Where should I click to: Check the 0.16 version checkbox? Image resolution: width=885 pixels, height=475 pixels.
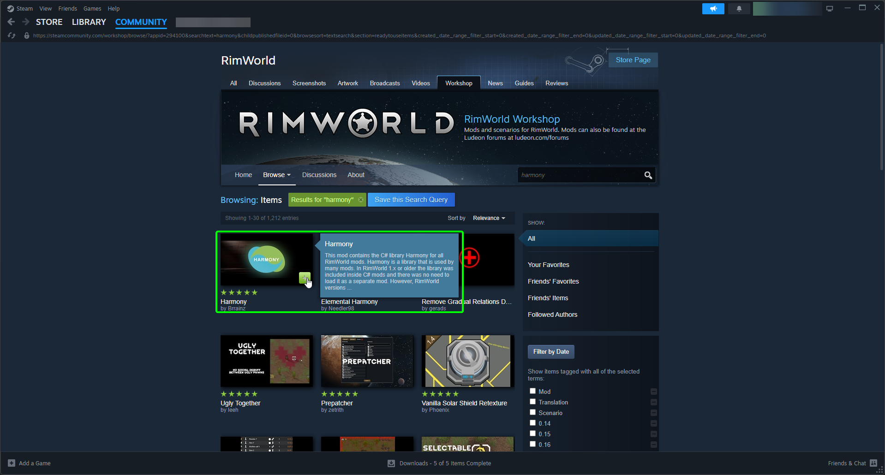pos(532,444)
